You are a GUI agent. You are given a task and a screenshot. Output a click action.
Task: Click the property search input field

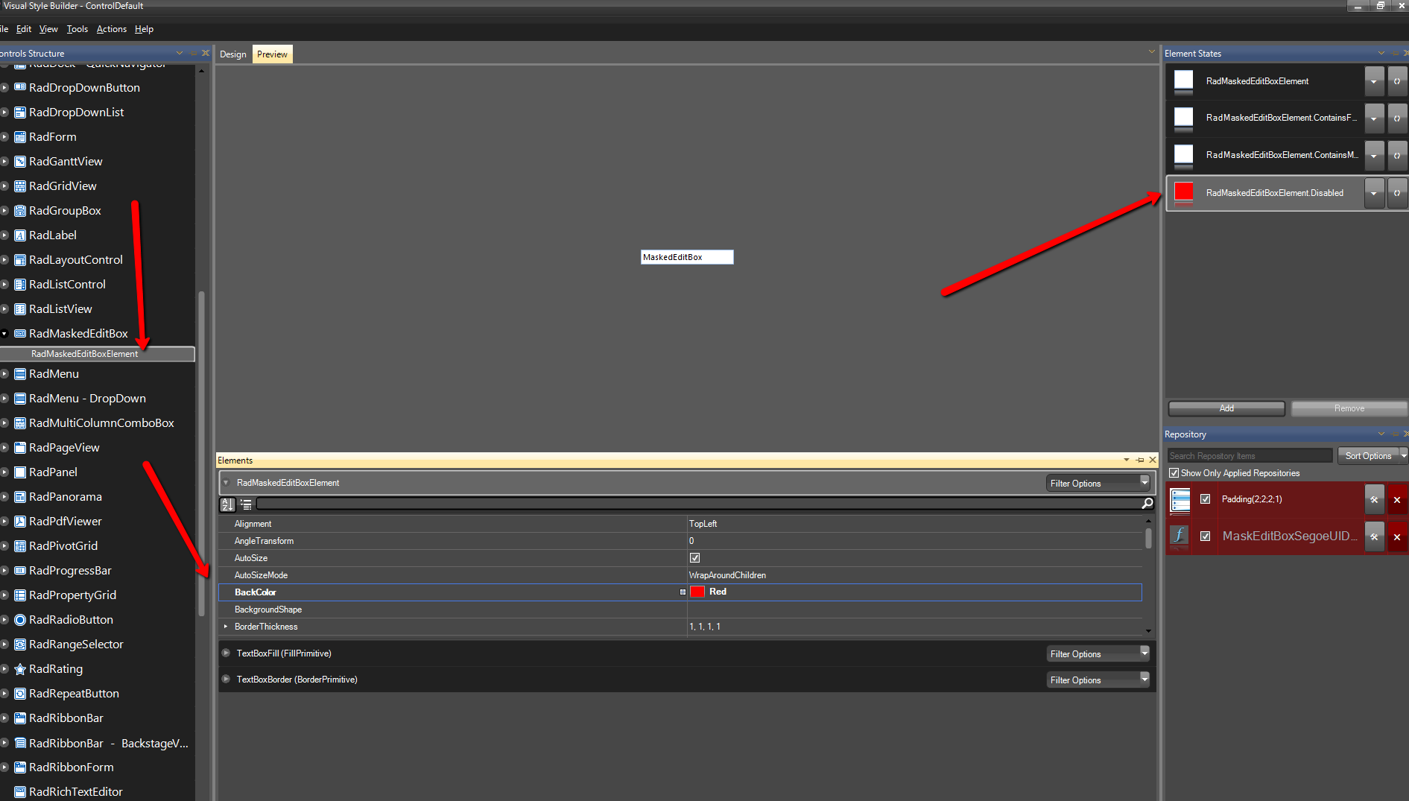698,504
